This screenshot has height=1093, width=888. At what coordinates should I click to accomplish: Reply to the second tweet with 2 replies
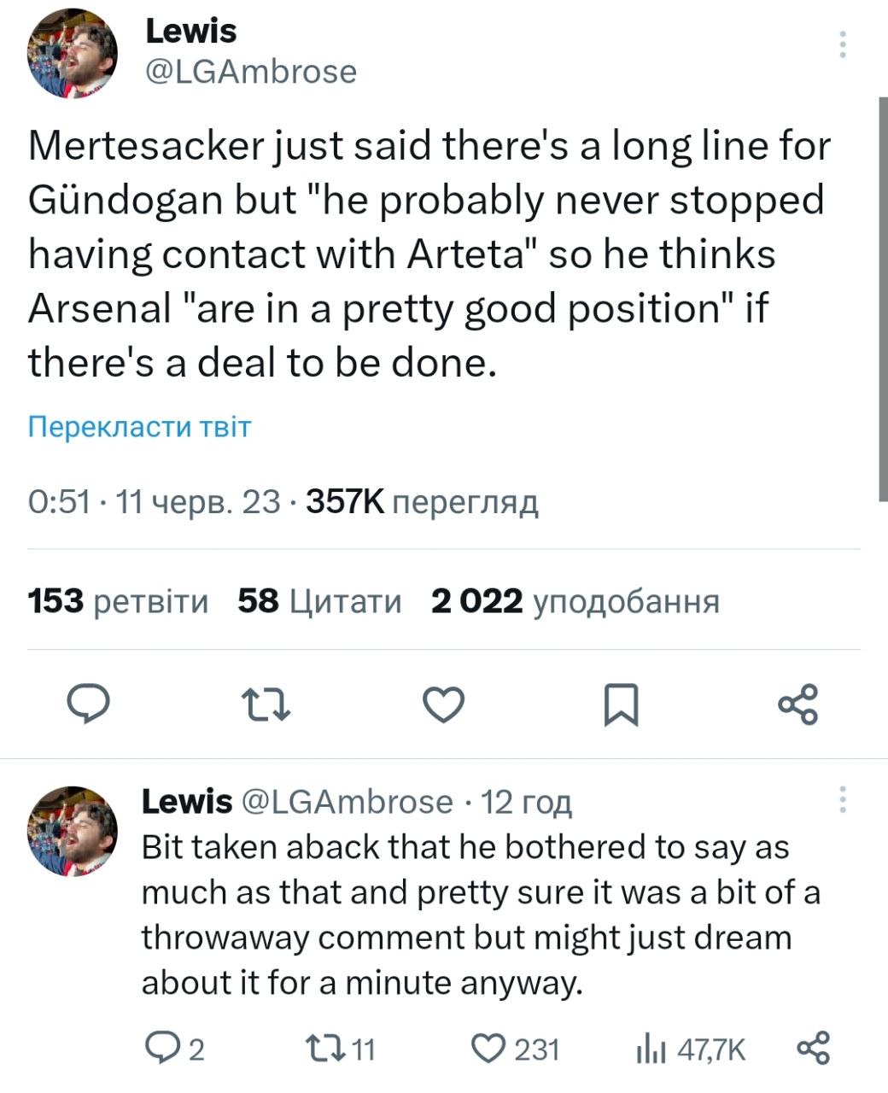pyautogui.click(x=173, y=1049)
